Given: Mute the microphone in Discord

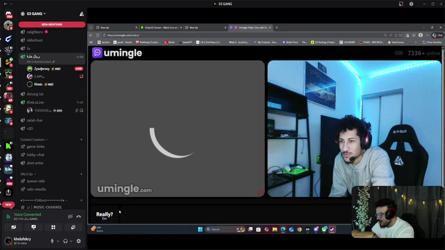Looking at the screenshot, I should click(52, 241).
